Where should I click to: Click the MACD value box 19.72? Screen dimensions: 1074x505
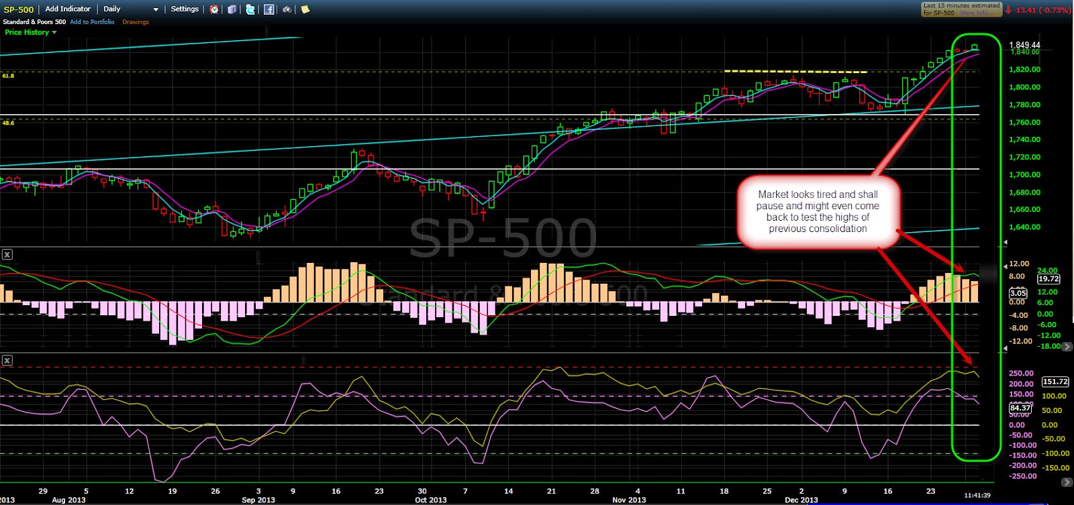1048,279
